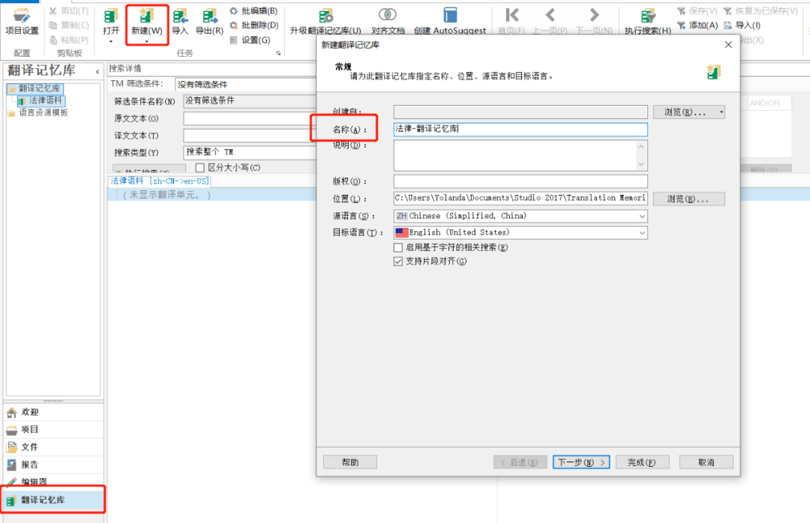The width and height of the screenshot is (810, 523).
Task: Enable 启用基于字符的相关搜索 checkbox
Action: tap(398, 247)
